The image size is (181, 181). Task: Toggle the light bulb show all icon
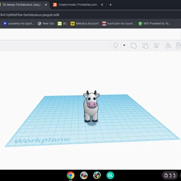pyautogui.click(x=116, y=45)
